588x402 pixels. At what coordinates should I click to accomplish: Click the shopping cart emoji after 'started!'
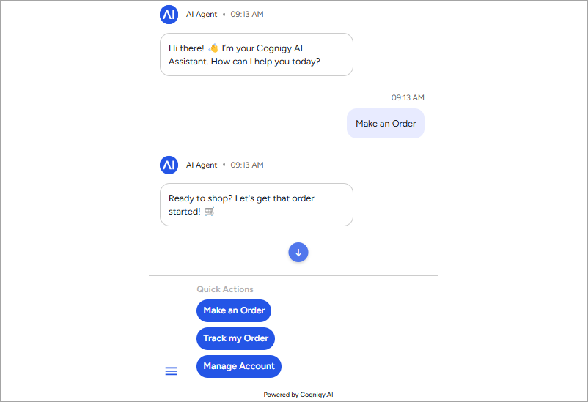click(x=209, y=212)
